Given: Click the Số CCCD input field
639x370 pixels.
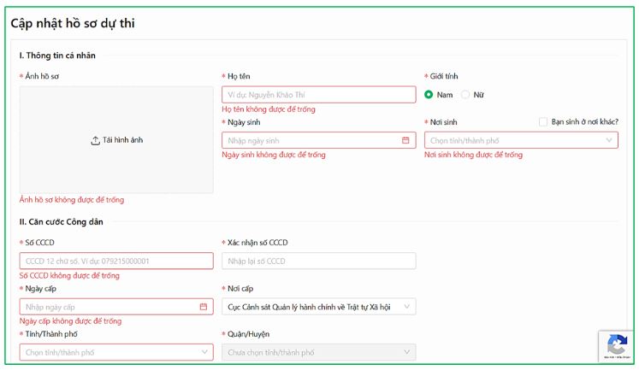Looking at the screenshot, I should tap(116, 261).
